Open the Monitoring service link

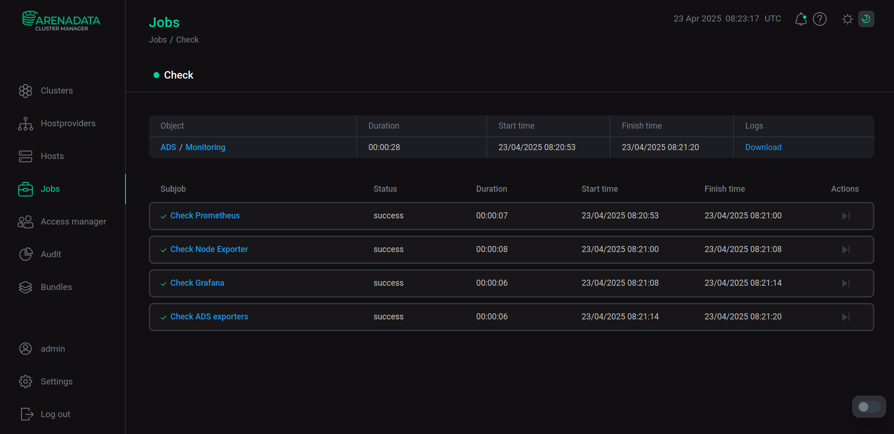[205, 147]
